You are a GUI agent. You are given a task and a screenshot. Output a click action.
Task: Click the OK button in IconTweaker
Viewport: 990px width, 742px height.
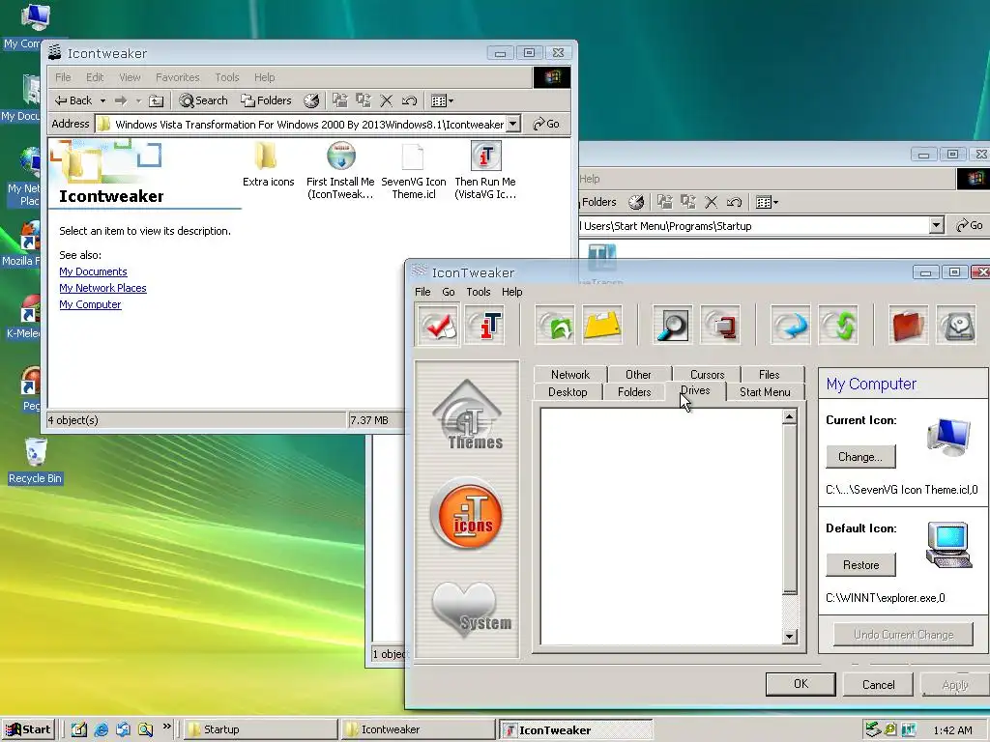[801, 684]
